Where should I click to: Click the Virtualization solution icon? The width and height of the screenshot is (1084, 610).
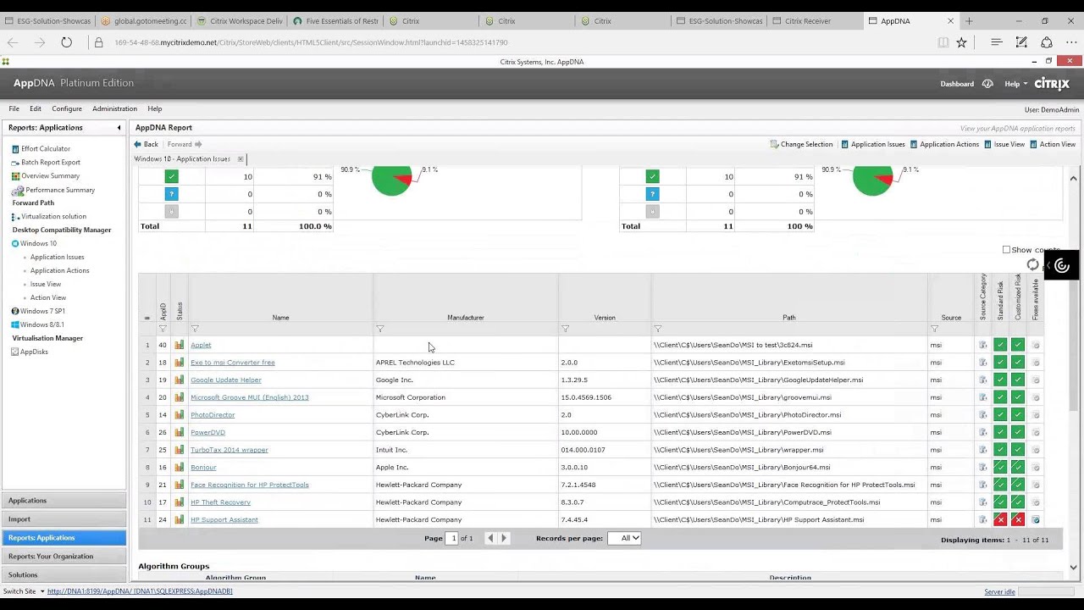coord(15,216)
